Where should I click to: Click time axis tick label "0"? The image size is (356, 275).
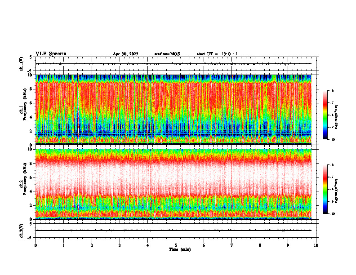(x=36, y=245)
